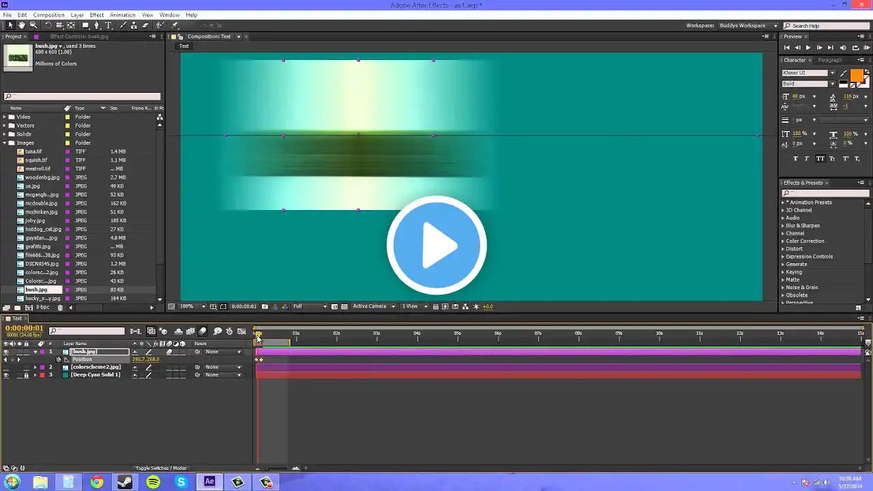Image resolution: width=873 pixels, height=491 pixels.
Task: Open the Active Camera view dropdown
Action: tap(374, 307)
